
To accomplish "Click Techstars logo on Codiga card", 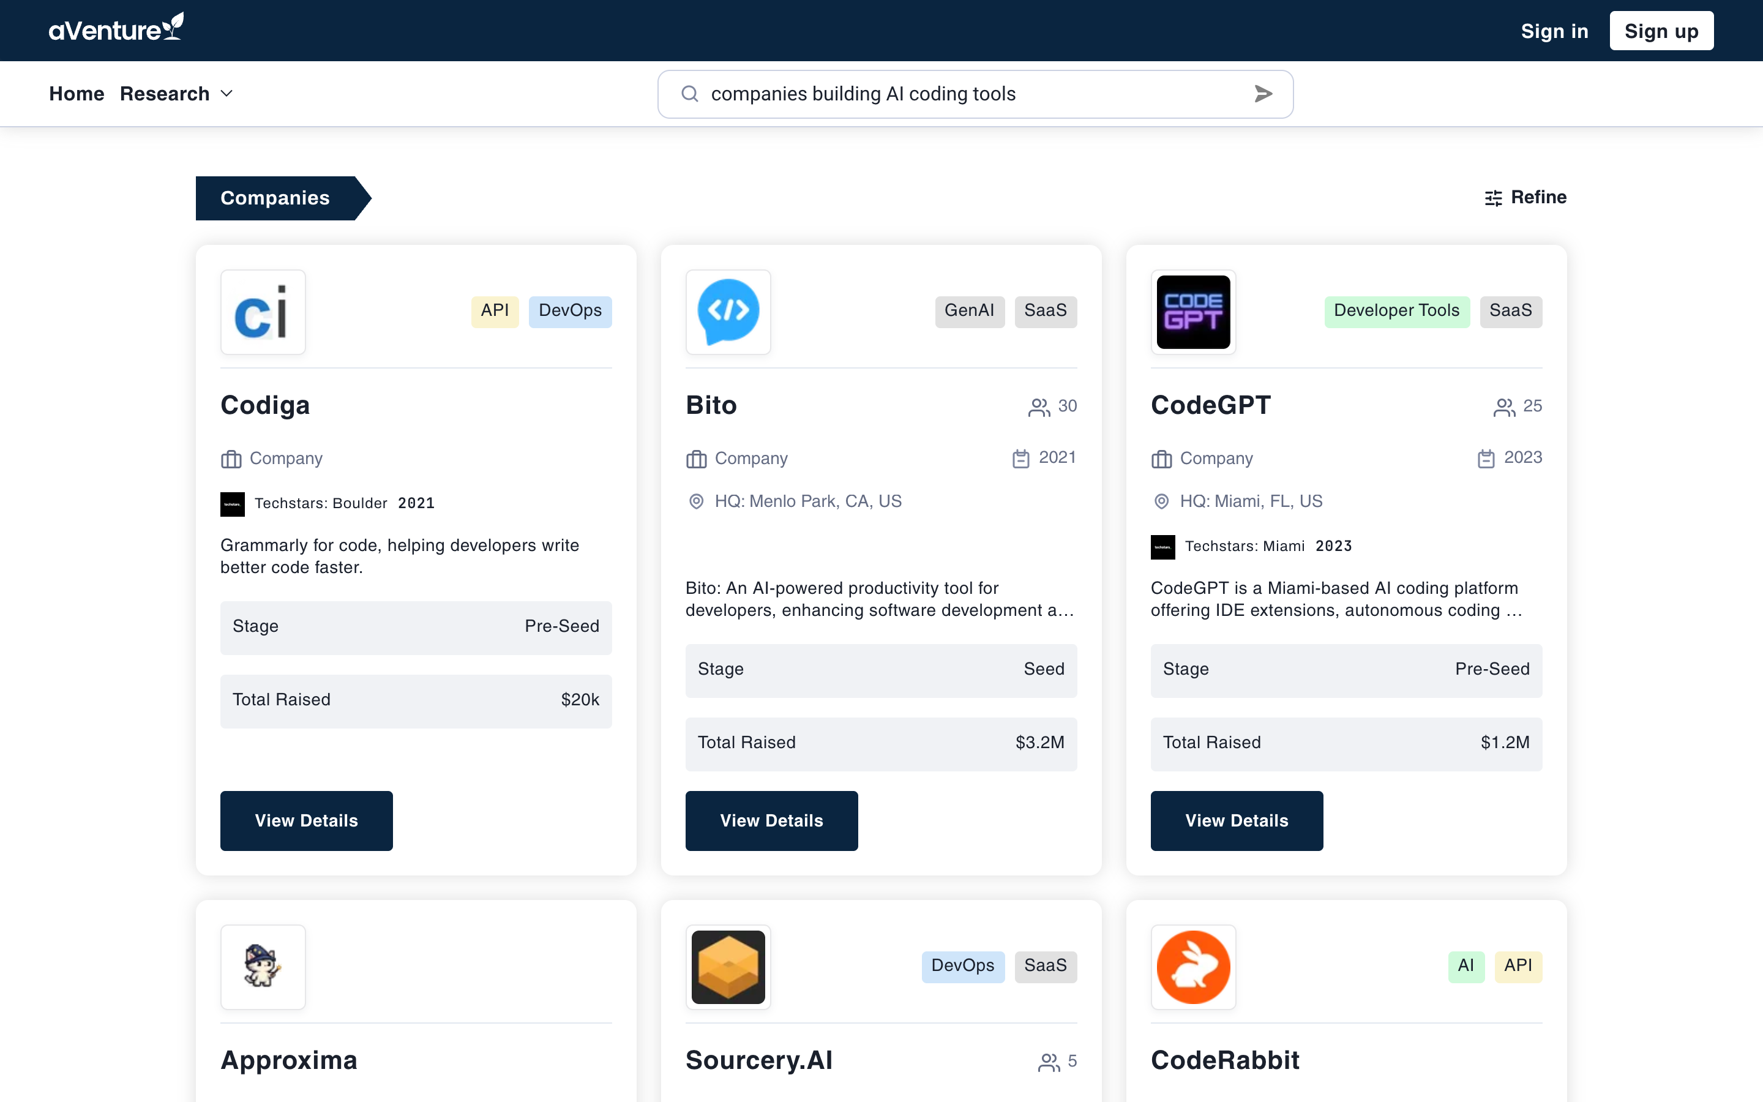I will pos(233,504).
